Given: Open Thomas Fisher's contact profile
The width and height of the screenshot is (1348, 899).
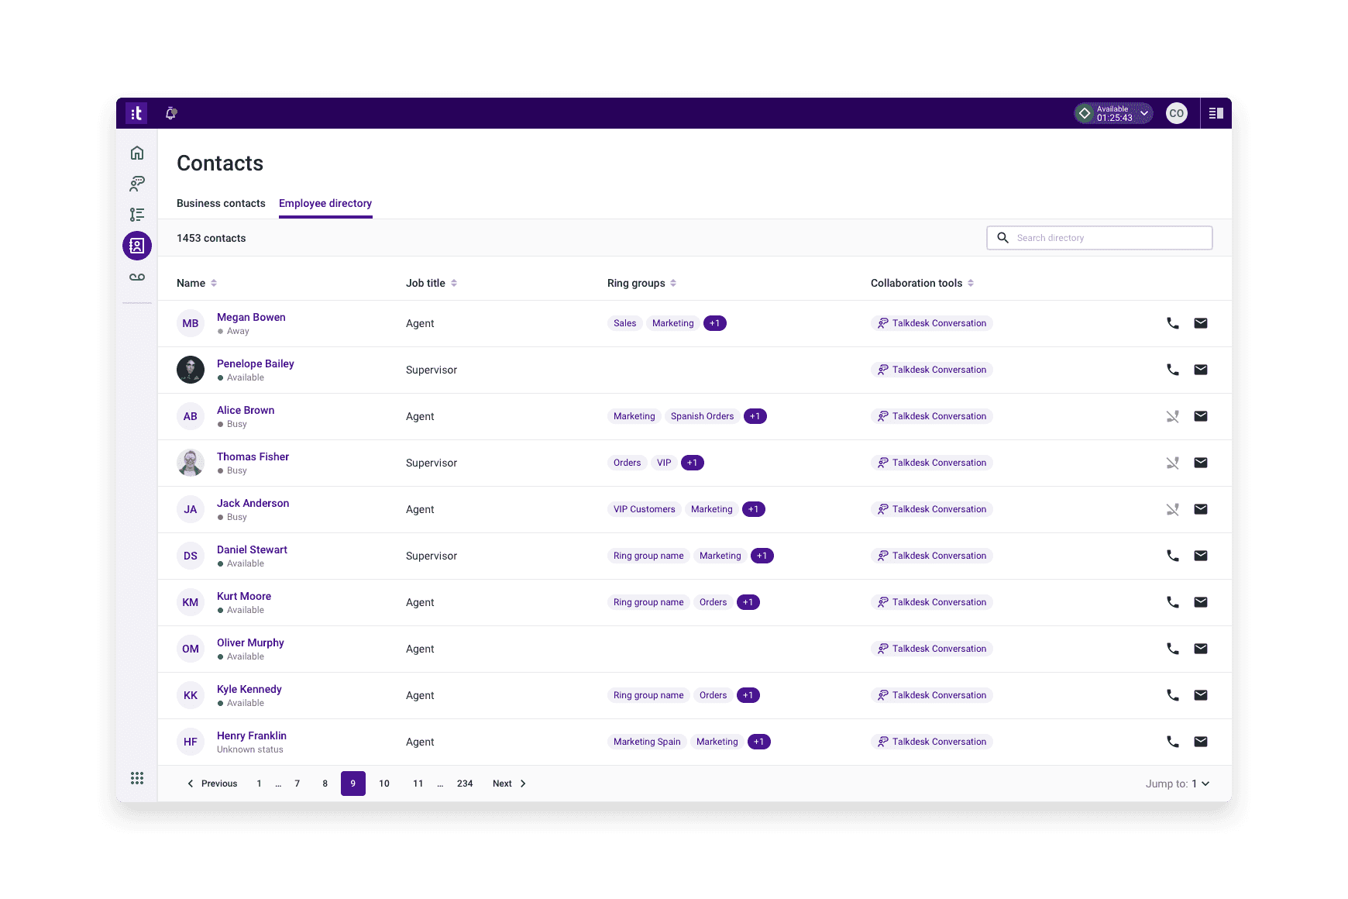Looking at the screenshot, I should click(x=253, y=456).
